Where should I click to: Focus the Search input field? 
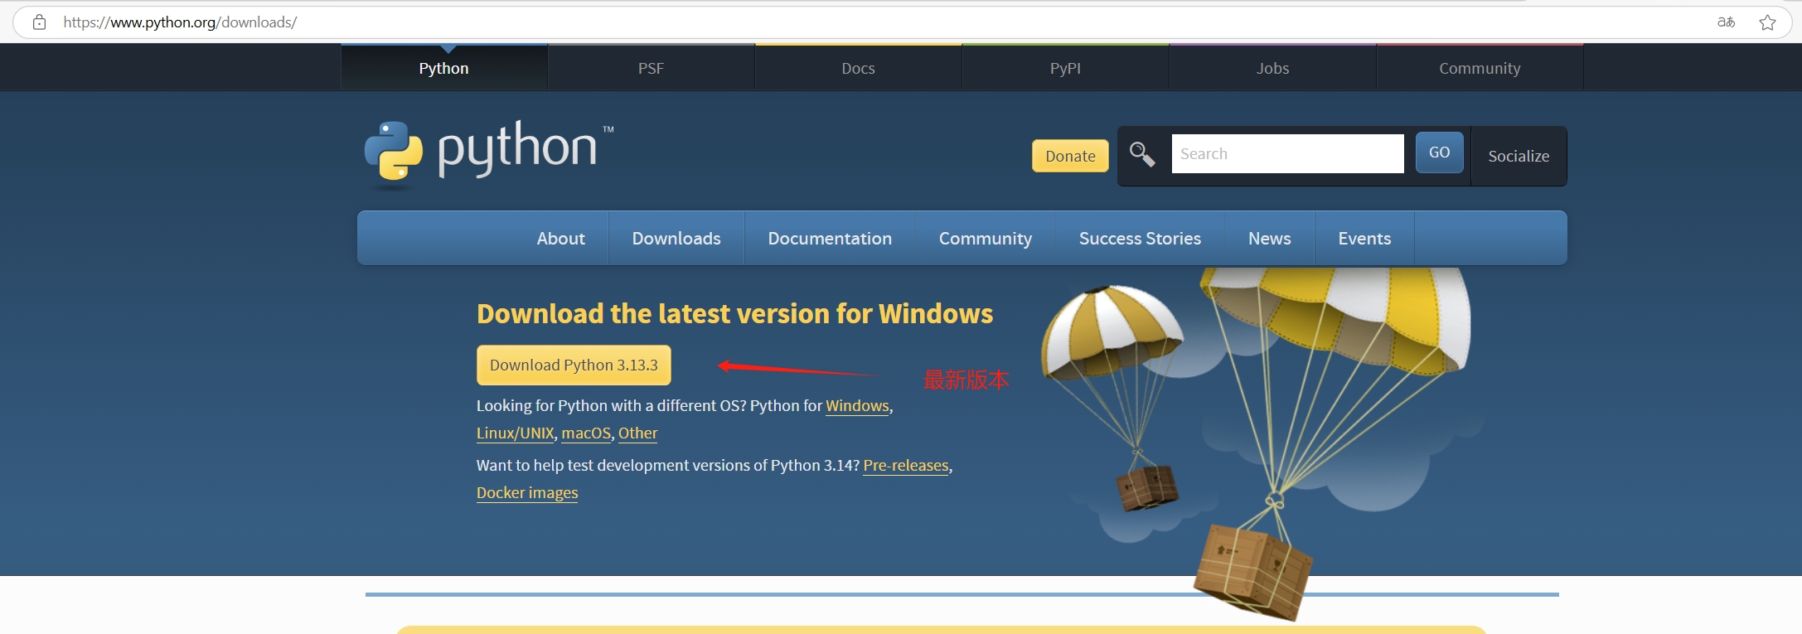coord(1287,153)
